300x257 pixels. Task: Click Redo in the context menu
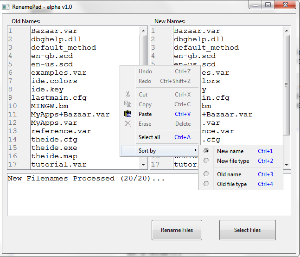click(x=145, y=81)
